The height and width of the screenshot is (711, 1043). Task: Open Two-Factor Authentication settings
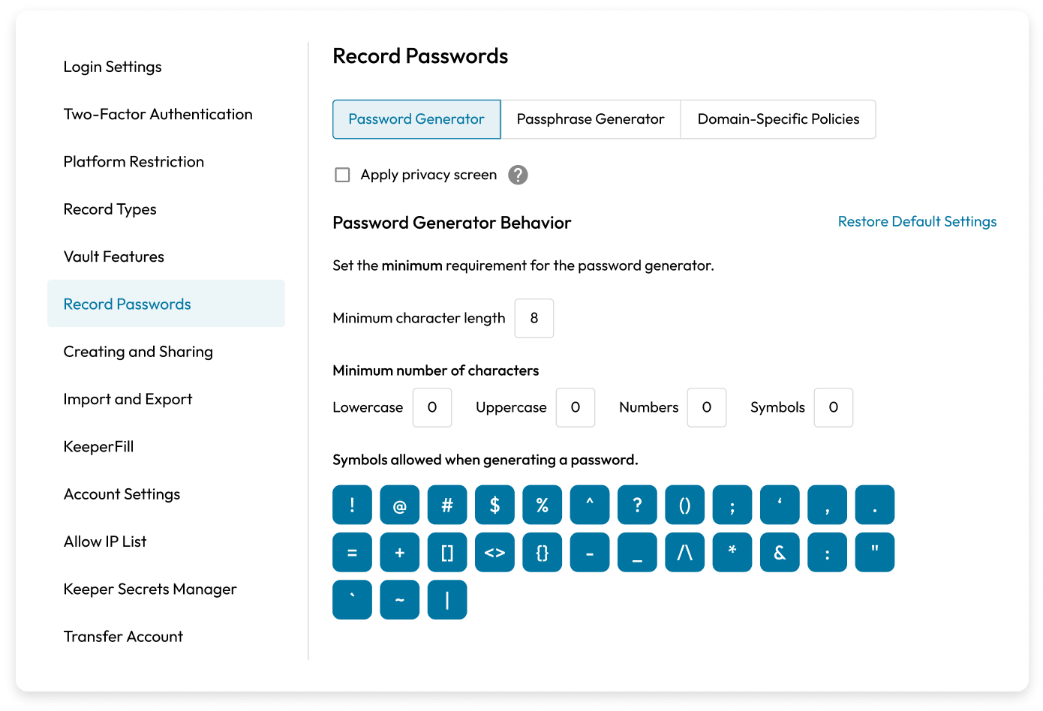coord(158,114)
